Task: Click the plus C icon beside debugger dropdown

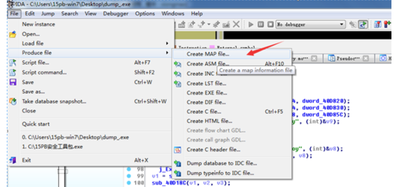Action: point(353,25)
